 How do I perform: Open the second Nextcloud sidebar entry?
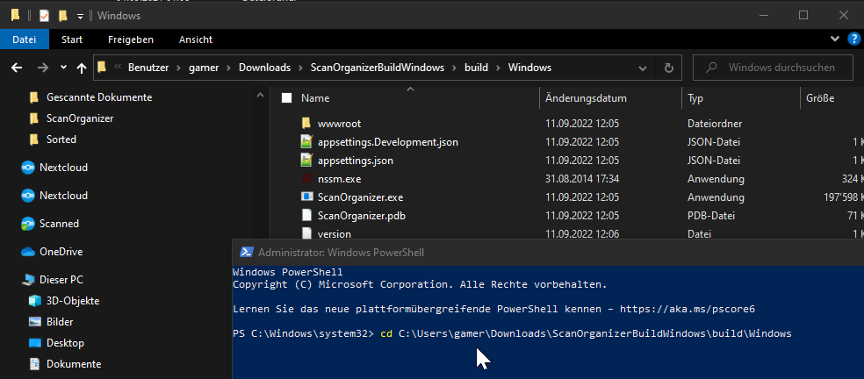pyautogui.click(x=63, y=196)
